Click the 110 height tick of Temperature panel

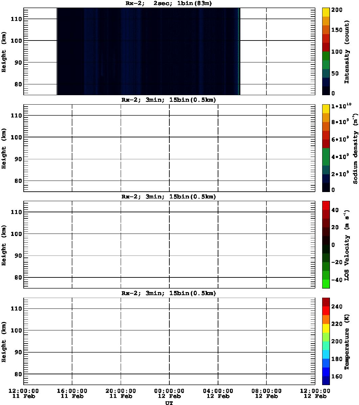(16, 309)
